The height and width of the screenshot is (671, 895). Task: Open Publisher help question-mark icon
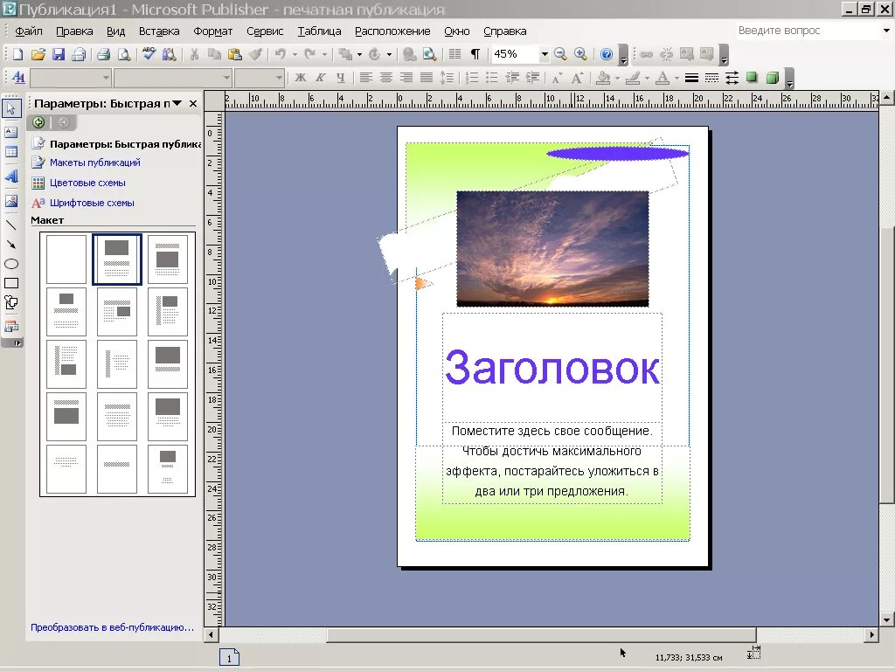[x=607, y=54]
